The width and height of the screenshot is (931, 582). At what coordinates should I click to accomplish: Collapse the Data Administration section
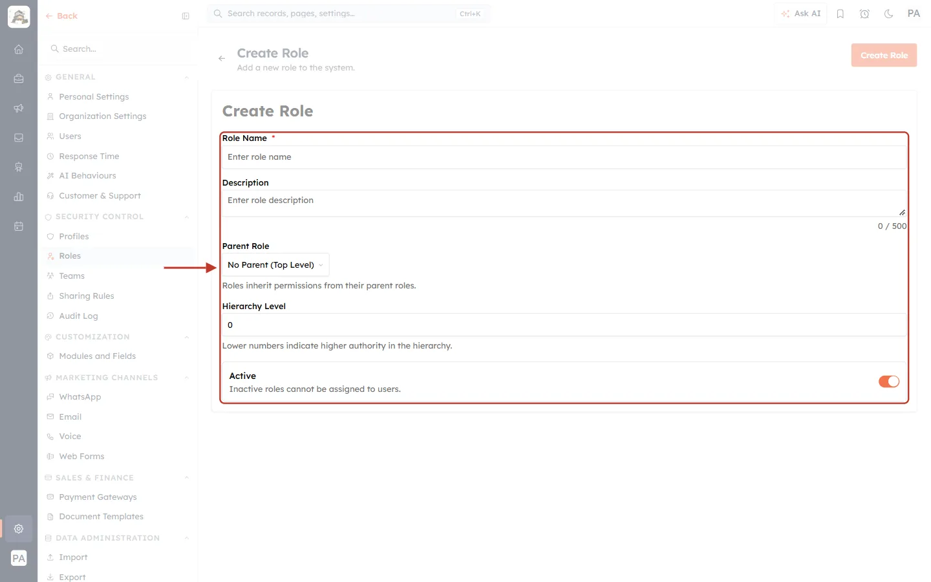186,538
